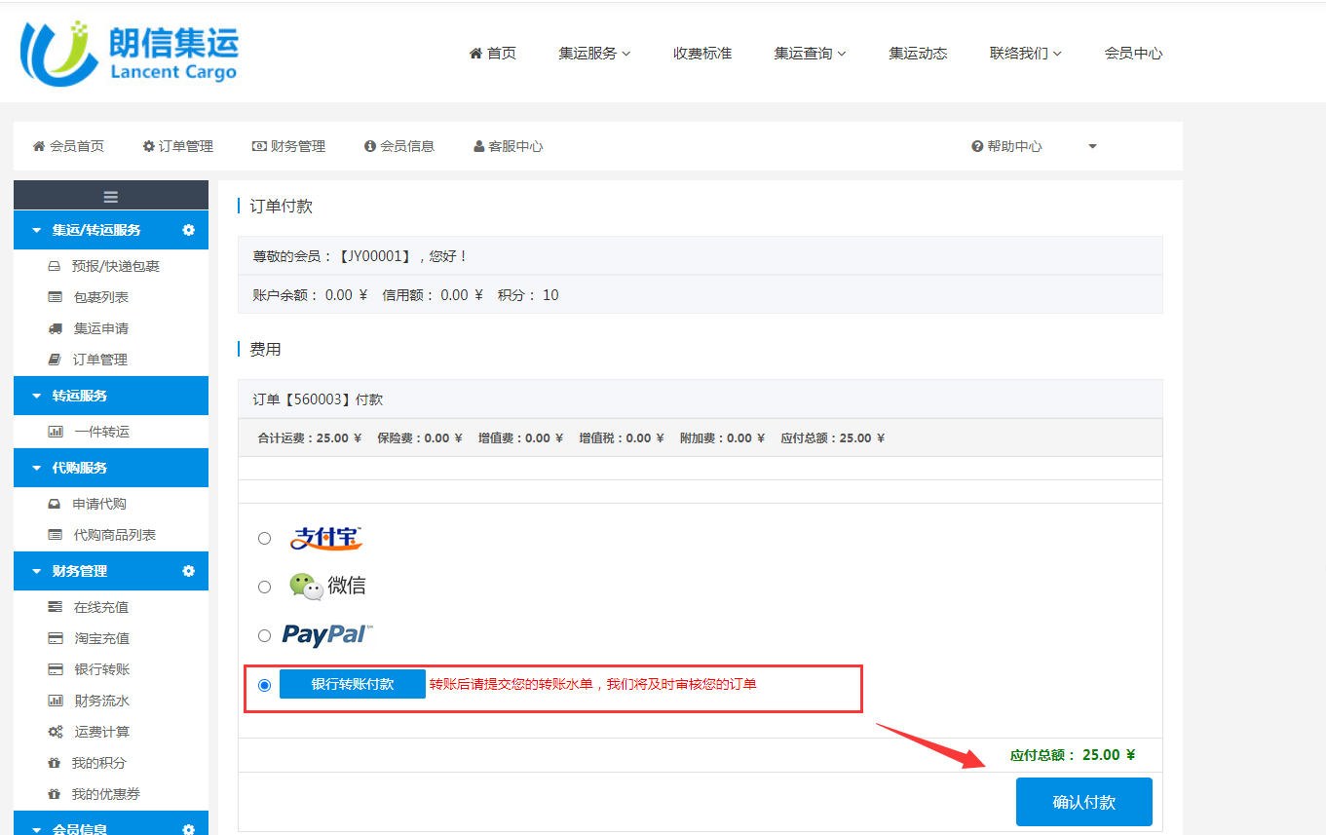Image resolution: width=1326 pixels, height=835 pixels.
Task: Click the WeChat 微信 payment logo
Action: (x=327, y=586)
